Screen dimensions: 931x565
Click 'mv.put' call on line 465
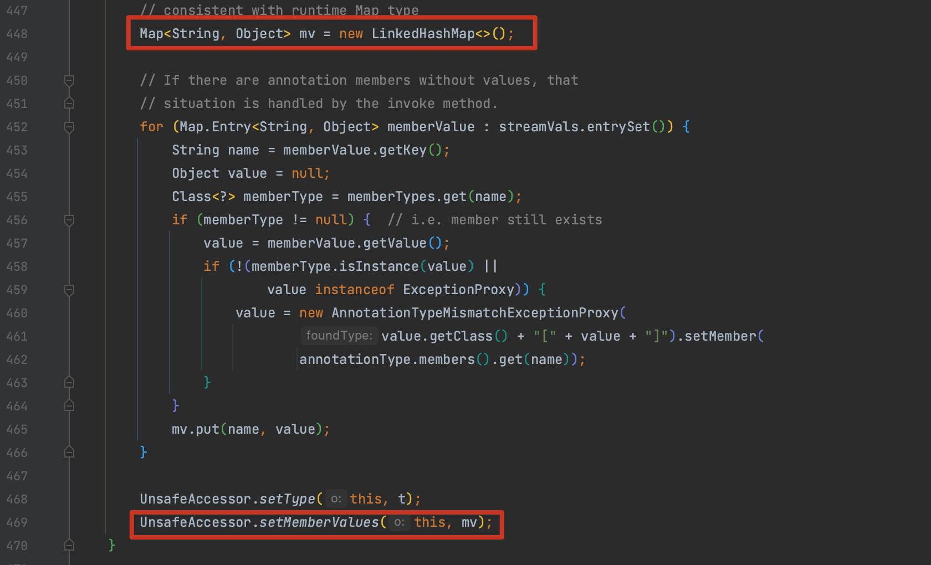tap(196, 429)
